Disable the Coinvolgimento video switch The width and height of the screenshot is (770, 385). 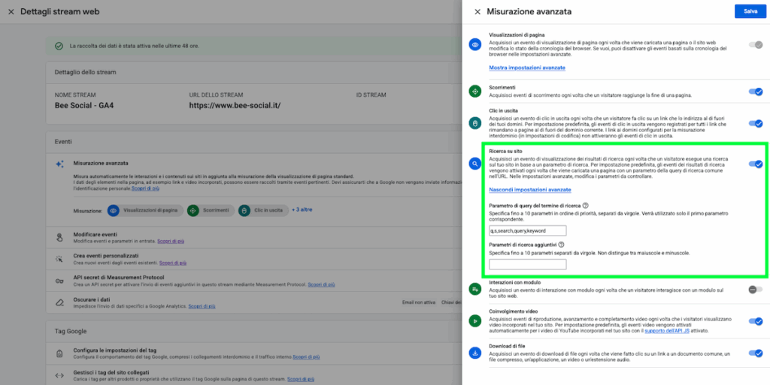[755, 321]
